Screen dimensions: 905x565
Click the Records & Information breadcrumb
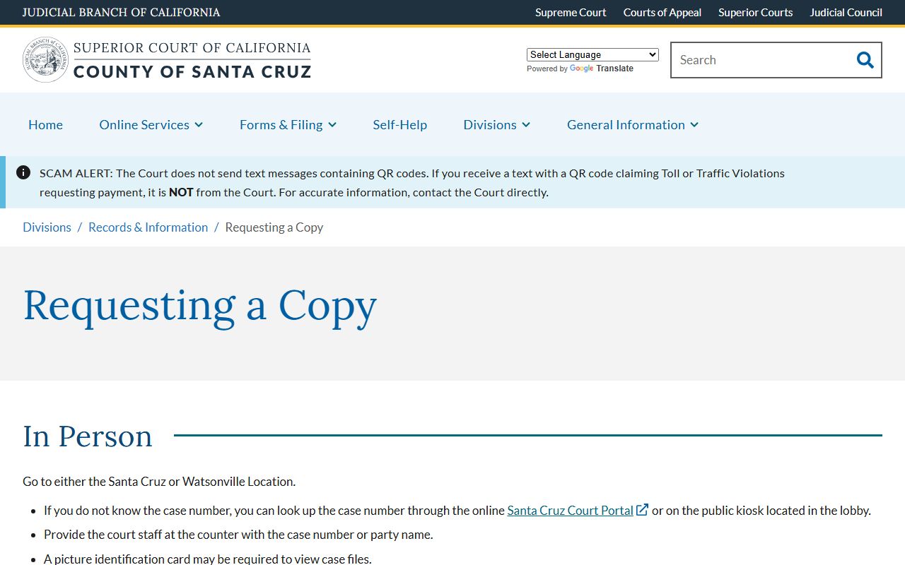pos(148,227)
